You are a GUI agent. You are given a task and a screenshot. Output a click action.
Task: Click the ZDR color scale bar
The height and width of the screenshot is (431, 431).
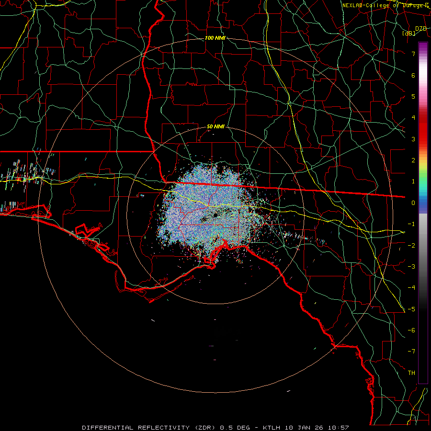[x=423, y=213]
